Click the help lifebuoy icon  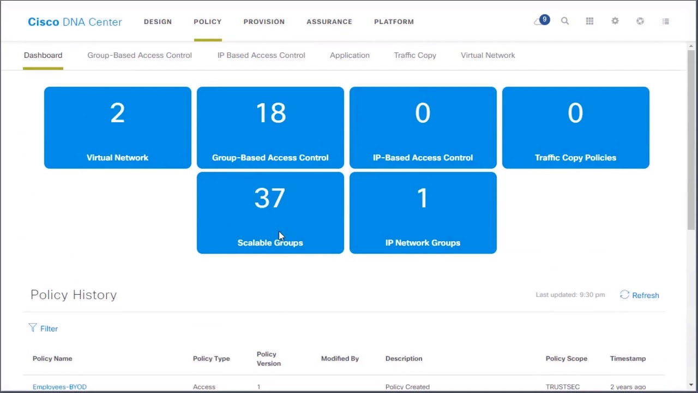pos(640,21)
